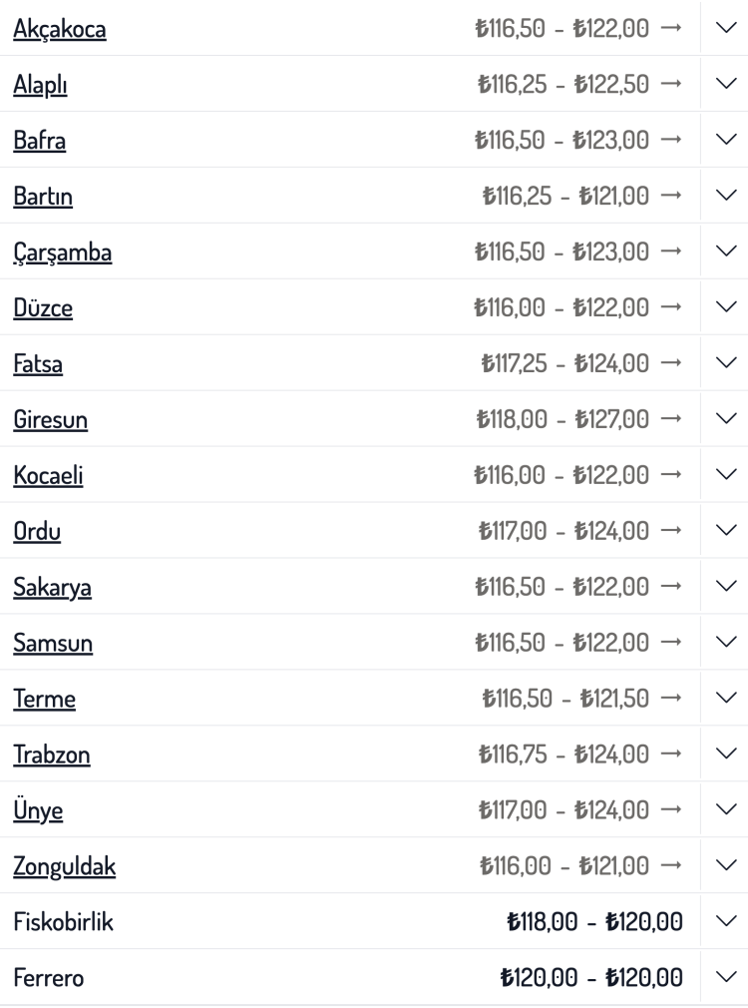Expand the Fiskobirlik row chevron
Image resolution: width=748 pixels, height=1008 pixels.
pyautogui.click(x=725, y=922)
